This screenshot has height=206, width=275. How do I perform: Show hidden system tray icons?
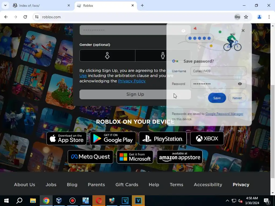[227, 201]
